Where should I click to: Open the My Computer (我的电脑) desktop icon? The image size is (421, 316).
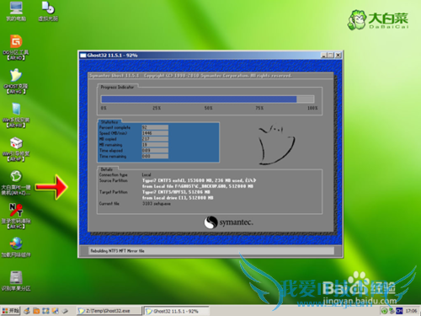(16, 11)
